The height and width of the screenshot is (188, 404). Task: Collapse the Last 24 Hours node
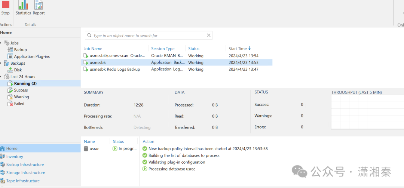click(x=1, y=77)
